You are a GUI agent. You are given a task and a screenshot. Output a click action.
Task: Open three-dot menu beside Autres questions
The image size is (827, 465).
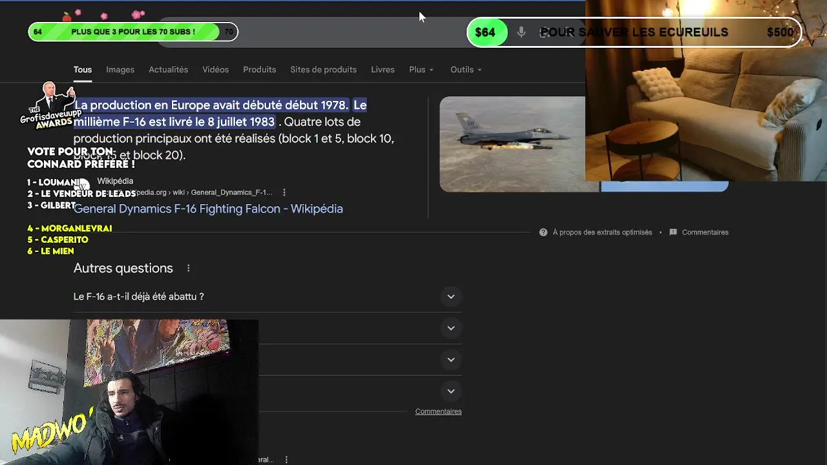click(x=189, y=268)
